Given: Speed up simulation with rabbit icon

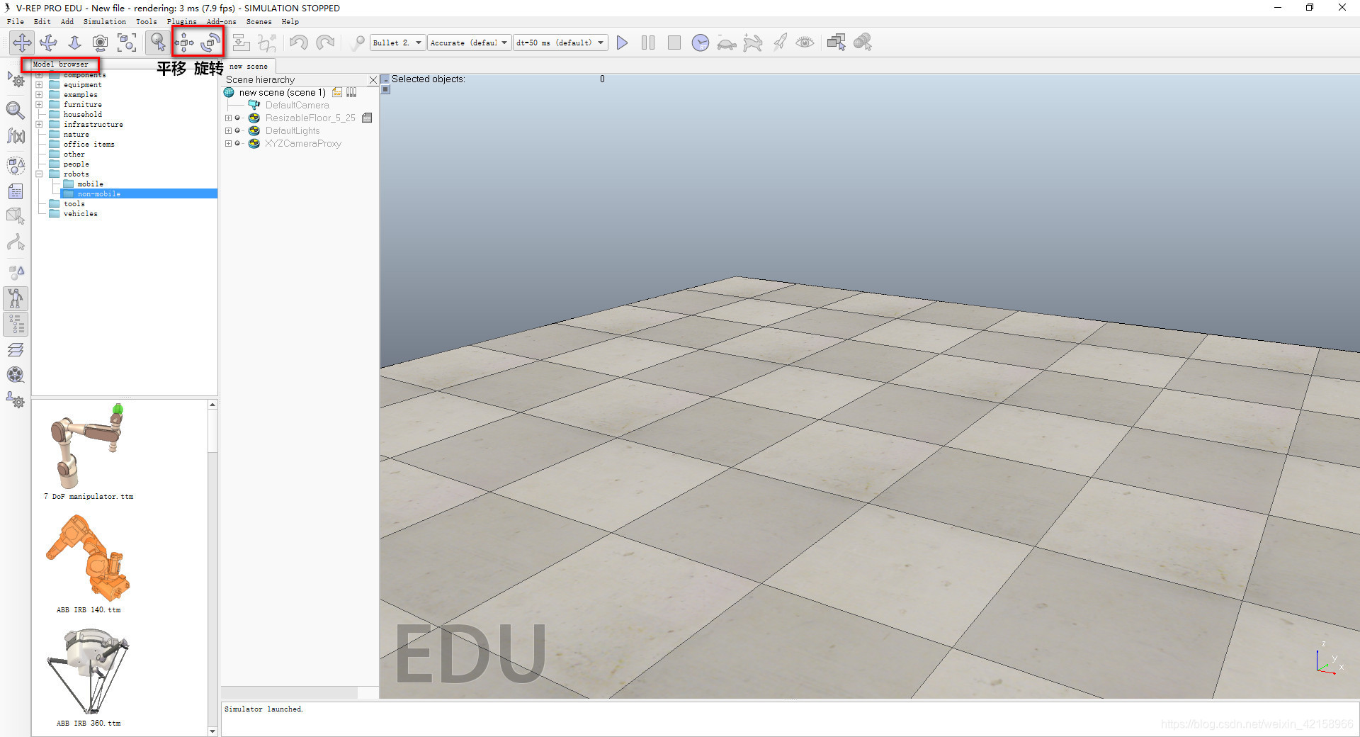Looking at the screenshot, I should point(753,43).
